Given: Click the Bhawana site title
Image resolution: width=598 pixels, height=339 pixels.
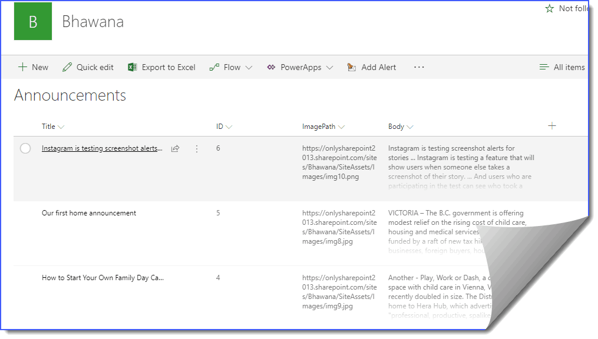Looking at the screenshot, I should tap(92, 22).
